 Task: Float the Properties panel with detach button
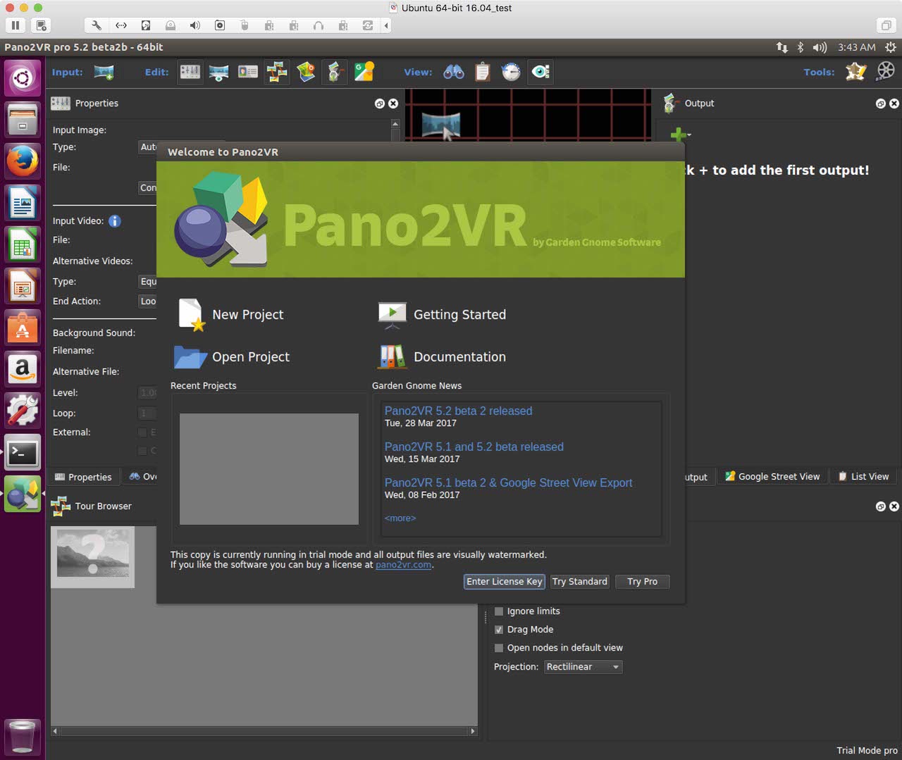click(380, 104)
